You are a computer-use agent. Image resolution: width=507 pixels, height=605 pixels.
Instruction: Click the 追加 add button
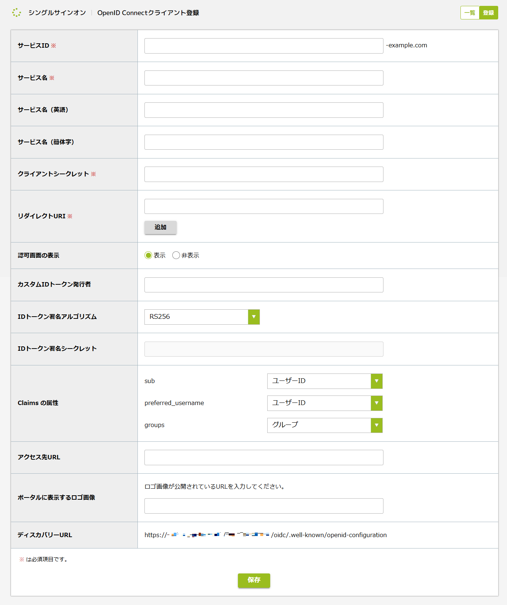coord(160,227)
